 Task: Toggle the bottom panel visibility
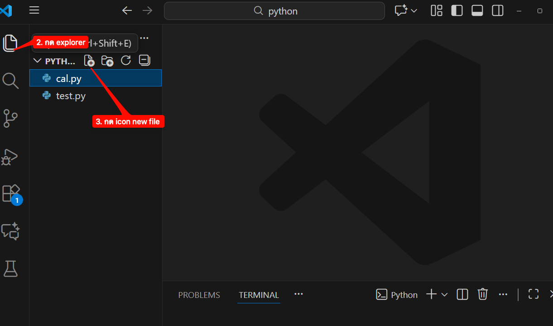pyautogui.click(x=477, y=10)
